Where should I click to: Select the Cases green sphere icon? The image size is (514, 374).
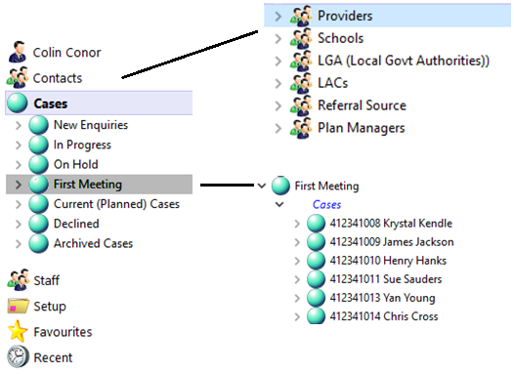[18, 104]
